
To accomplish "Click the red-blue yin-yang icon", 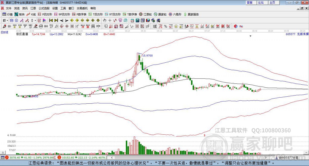I will 236,26.
